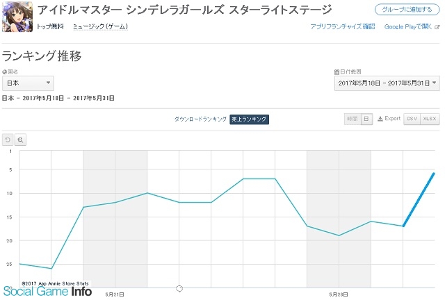445x300 pixels.
Task: Click external link icon beside Google Play
Action: coord(437,27)
